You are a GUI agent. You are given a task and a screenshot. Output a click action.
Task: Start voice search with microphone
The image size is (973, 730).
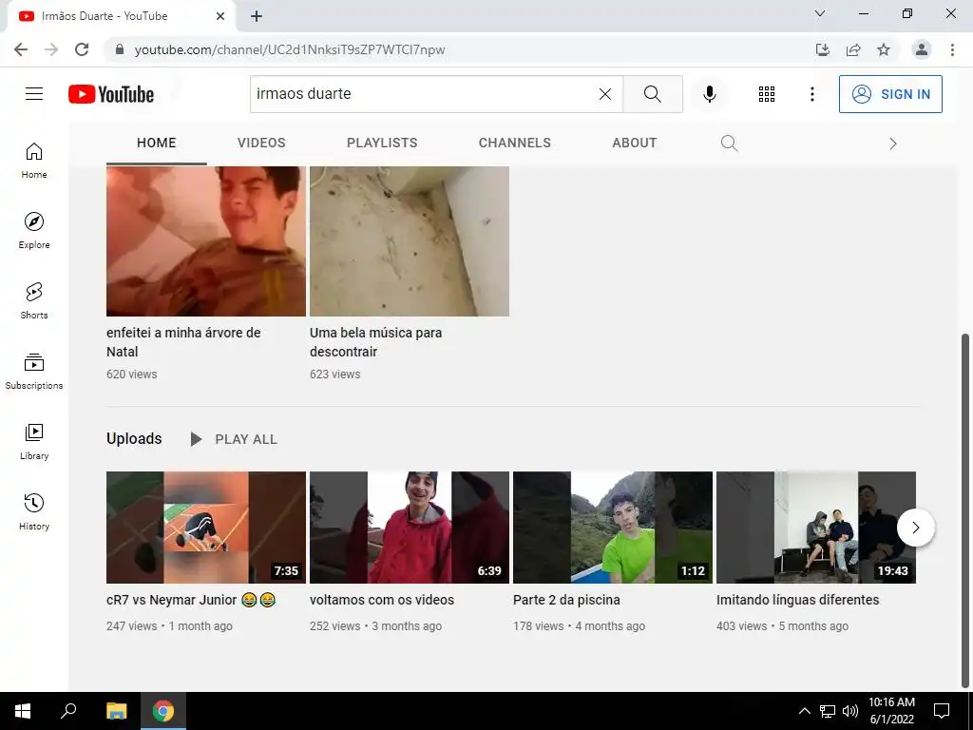point(710,94)
